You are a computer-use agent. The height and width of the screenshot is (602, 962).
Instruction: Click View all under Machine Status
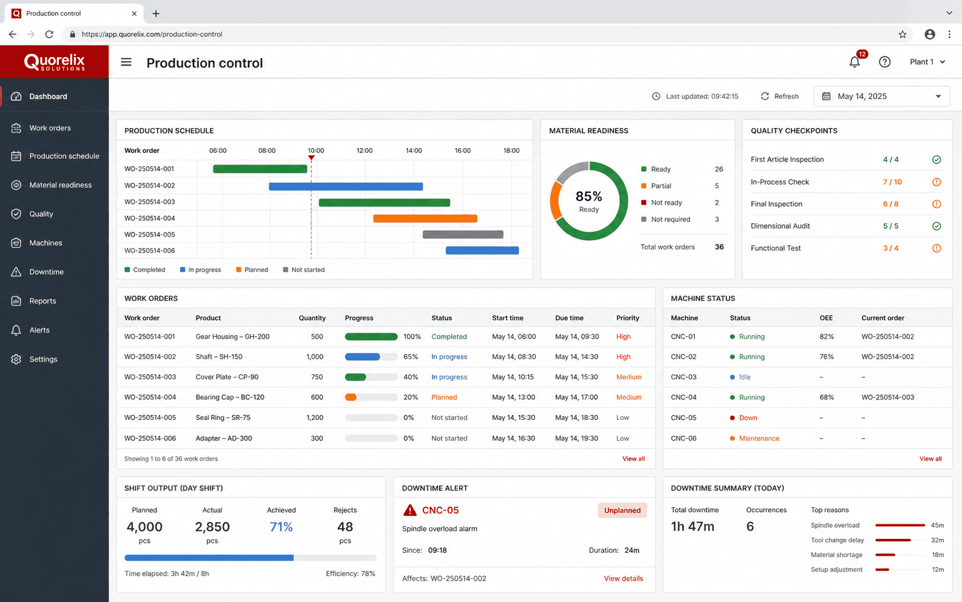[x=930, y=459]
